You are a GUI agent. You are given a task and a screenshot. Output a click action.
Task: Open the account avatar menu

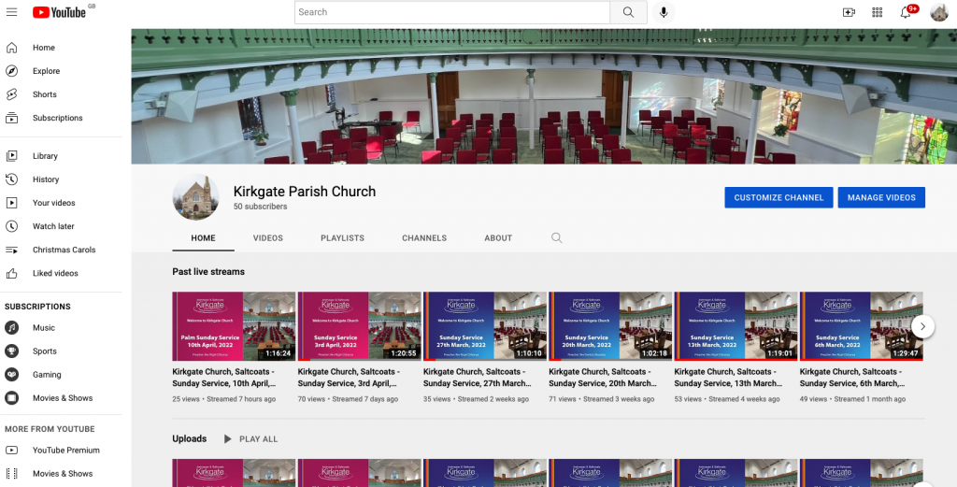click(938, 12)
